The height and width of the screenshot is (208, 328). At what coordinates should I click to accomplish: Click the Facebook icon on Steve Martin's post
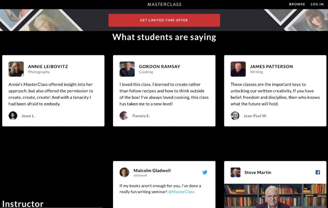click(x=317, y=172)
